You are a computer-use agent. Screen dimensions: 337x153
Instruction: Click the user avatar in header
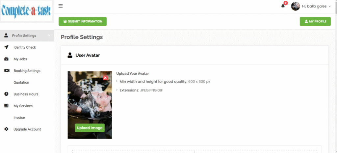pyautogui.click(x=296, y=6)
